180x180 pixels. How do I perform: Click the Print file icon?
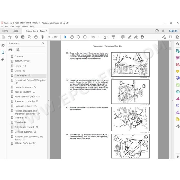coord(23,37)
